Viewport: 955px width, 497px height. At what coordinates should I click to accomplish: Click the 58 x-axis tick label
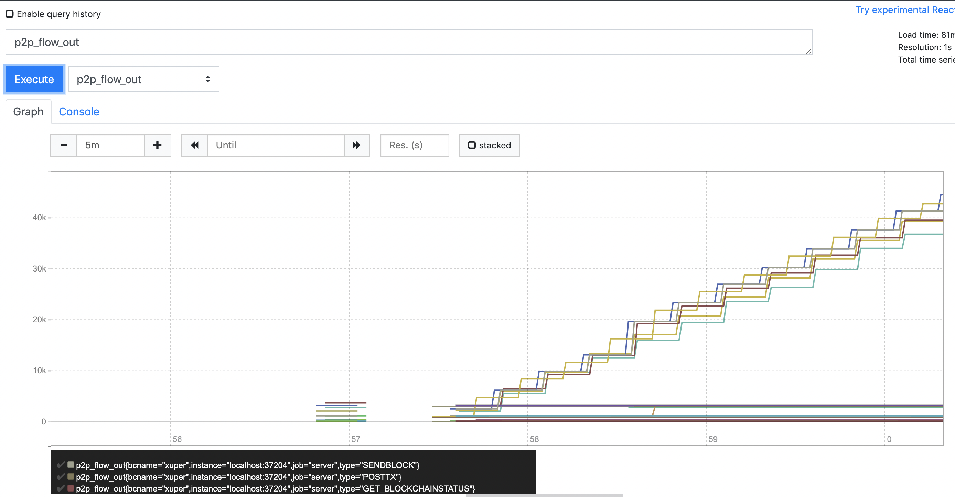tap(534, 439)
